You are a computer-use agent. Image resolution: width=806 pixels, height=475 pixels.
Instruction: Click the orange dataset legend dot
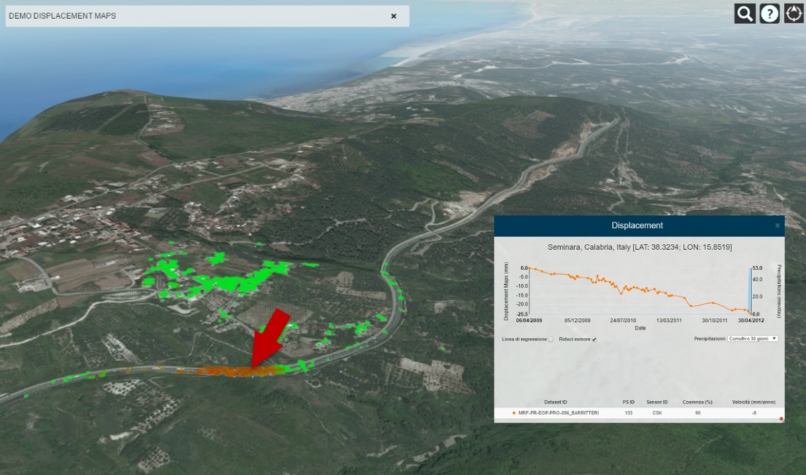pyautogui.click(x=514, y=413)
